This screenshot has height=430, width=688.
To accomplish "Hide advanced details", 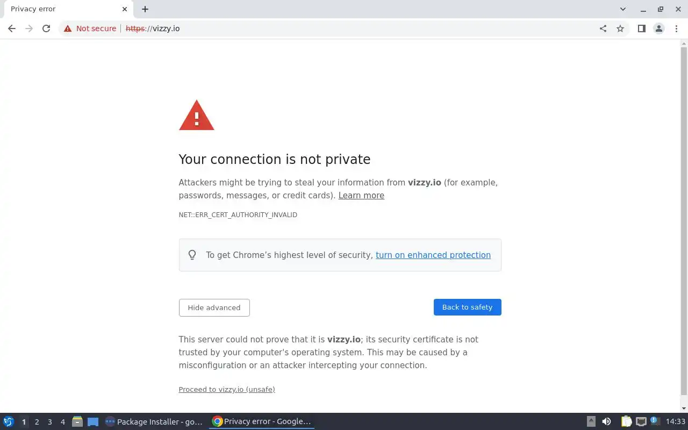I will pos(214,307).
